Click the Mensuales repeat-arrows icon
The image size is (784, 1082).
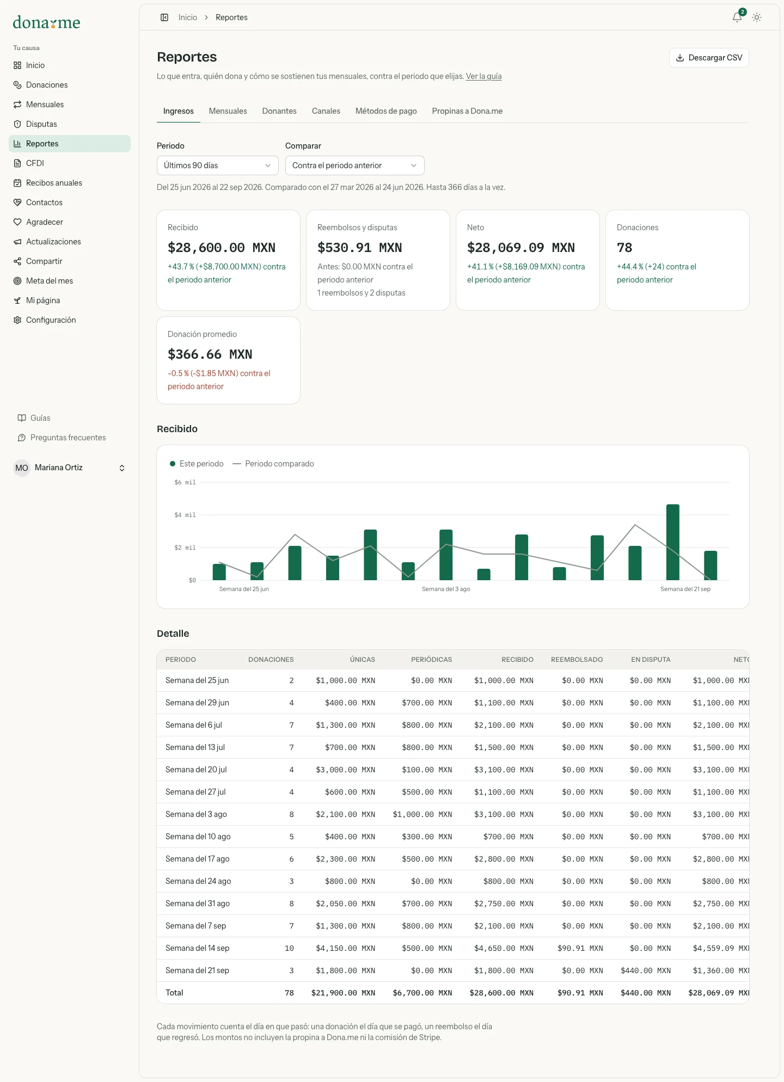pyautogui.click(x=17, y=104)
